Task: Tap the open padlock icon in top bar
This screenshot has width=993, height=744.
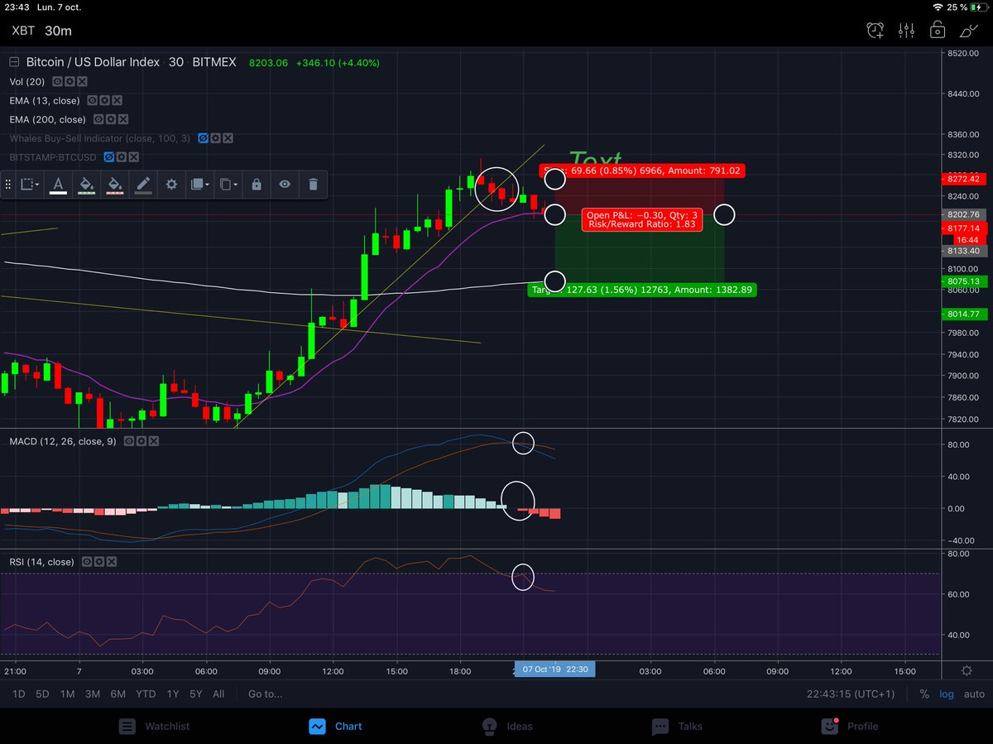Action: point(938,31)
